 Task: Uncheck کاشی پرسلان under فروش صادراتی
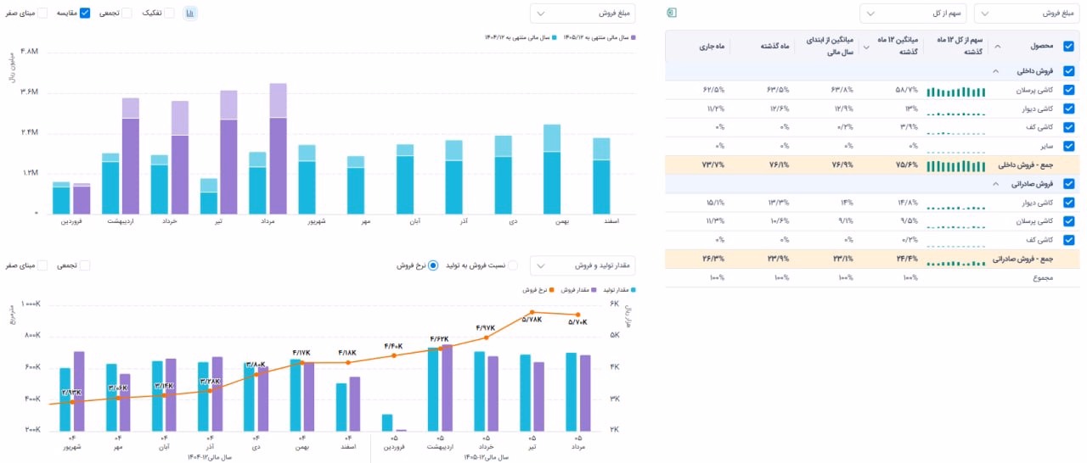point(1069,220)
